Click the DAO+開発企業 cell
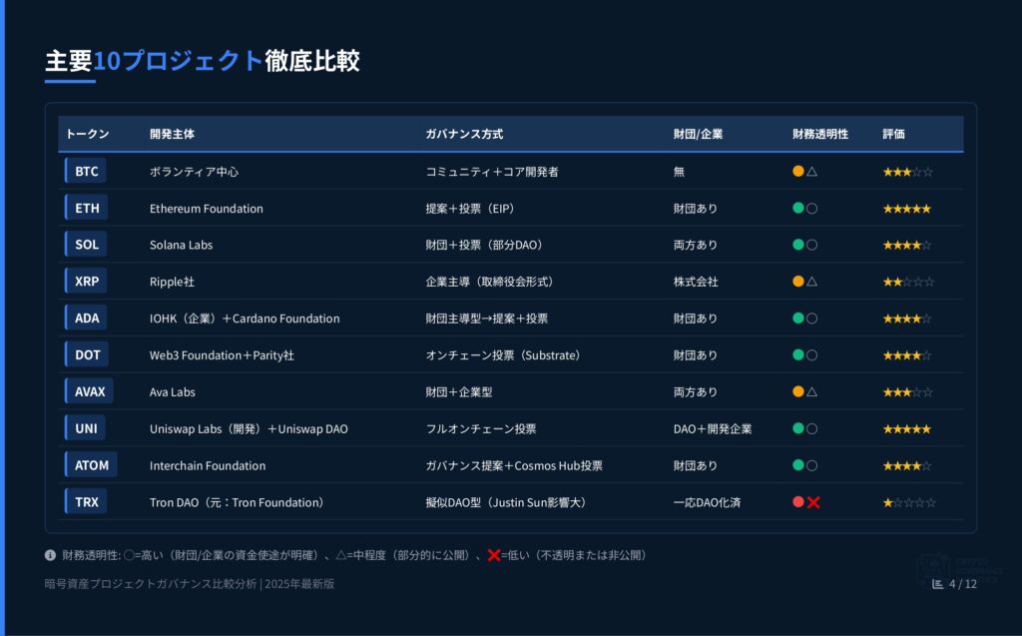 coord(713,428)
